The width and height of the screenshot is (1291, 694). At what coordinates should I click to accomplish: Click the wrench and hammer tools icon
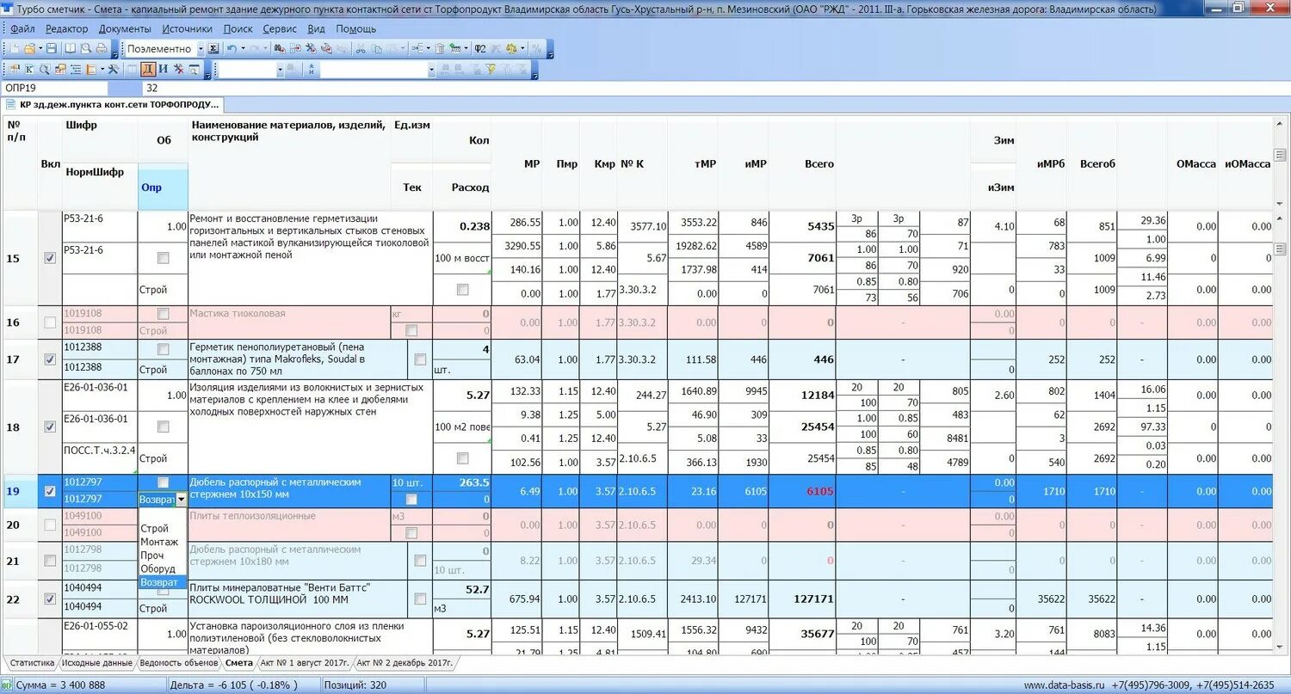point(113,70)
